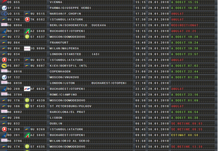Click the 'ANULAT 20:25' status text
The height and width of the screenshot is (151, 218).
click(x=184, y=31)
